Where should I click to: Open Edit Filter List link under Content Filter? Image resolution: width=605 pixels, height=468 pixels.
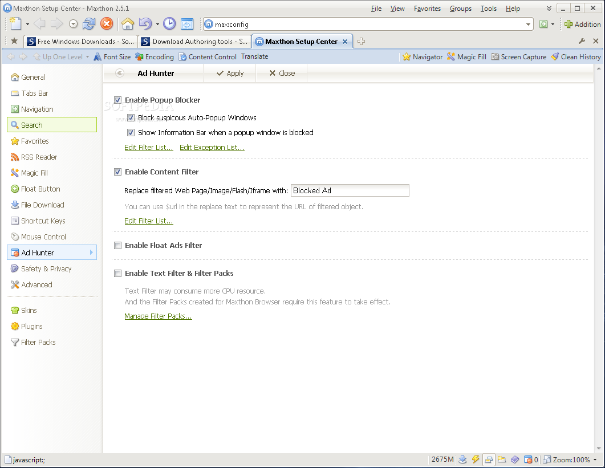point(149,221)
